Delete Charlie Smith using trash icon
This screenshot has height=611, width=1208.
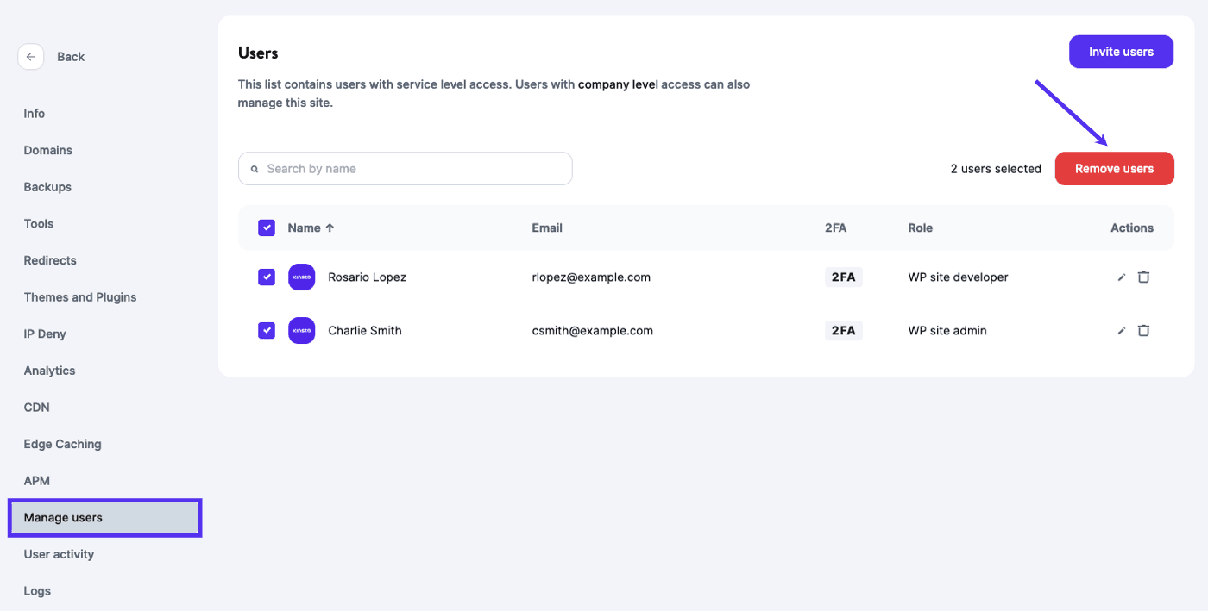coord(1143,331)
